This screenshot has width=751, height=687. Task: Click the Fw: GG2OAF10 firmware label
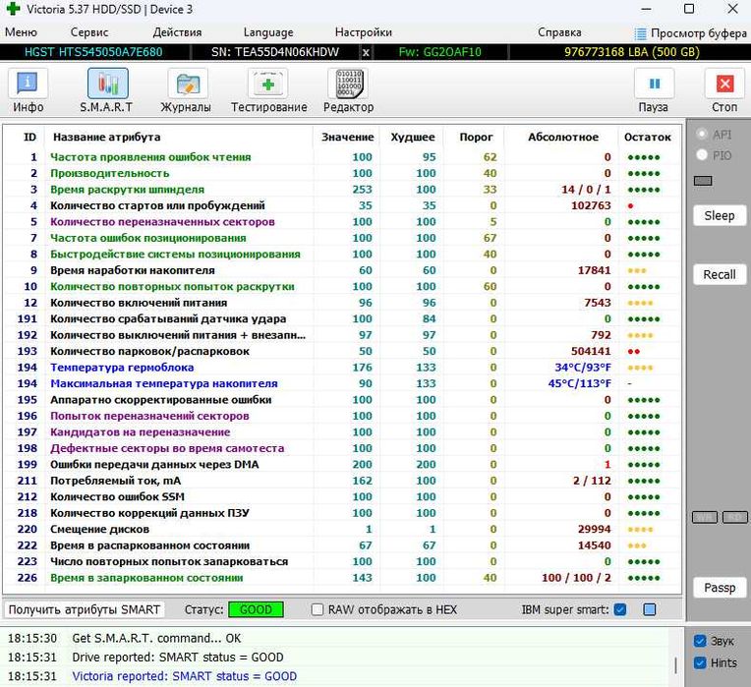click(439, 52)
